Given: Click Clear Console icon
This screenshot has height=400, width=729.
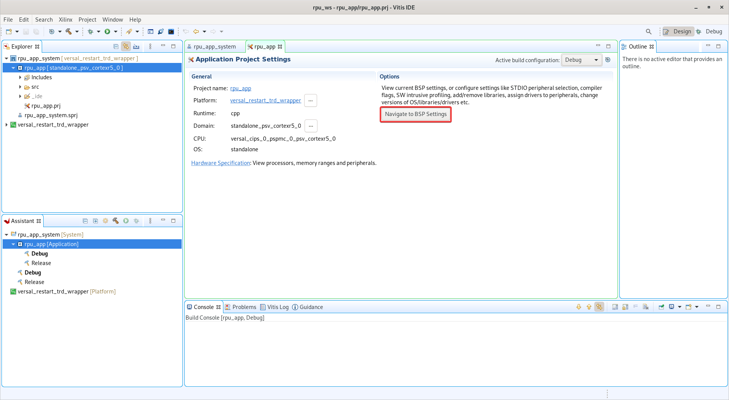Looking at the screenshot, I should [x=646, y=307].
